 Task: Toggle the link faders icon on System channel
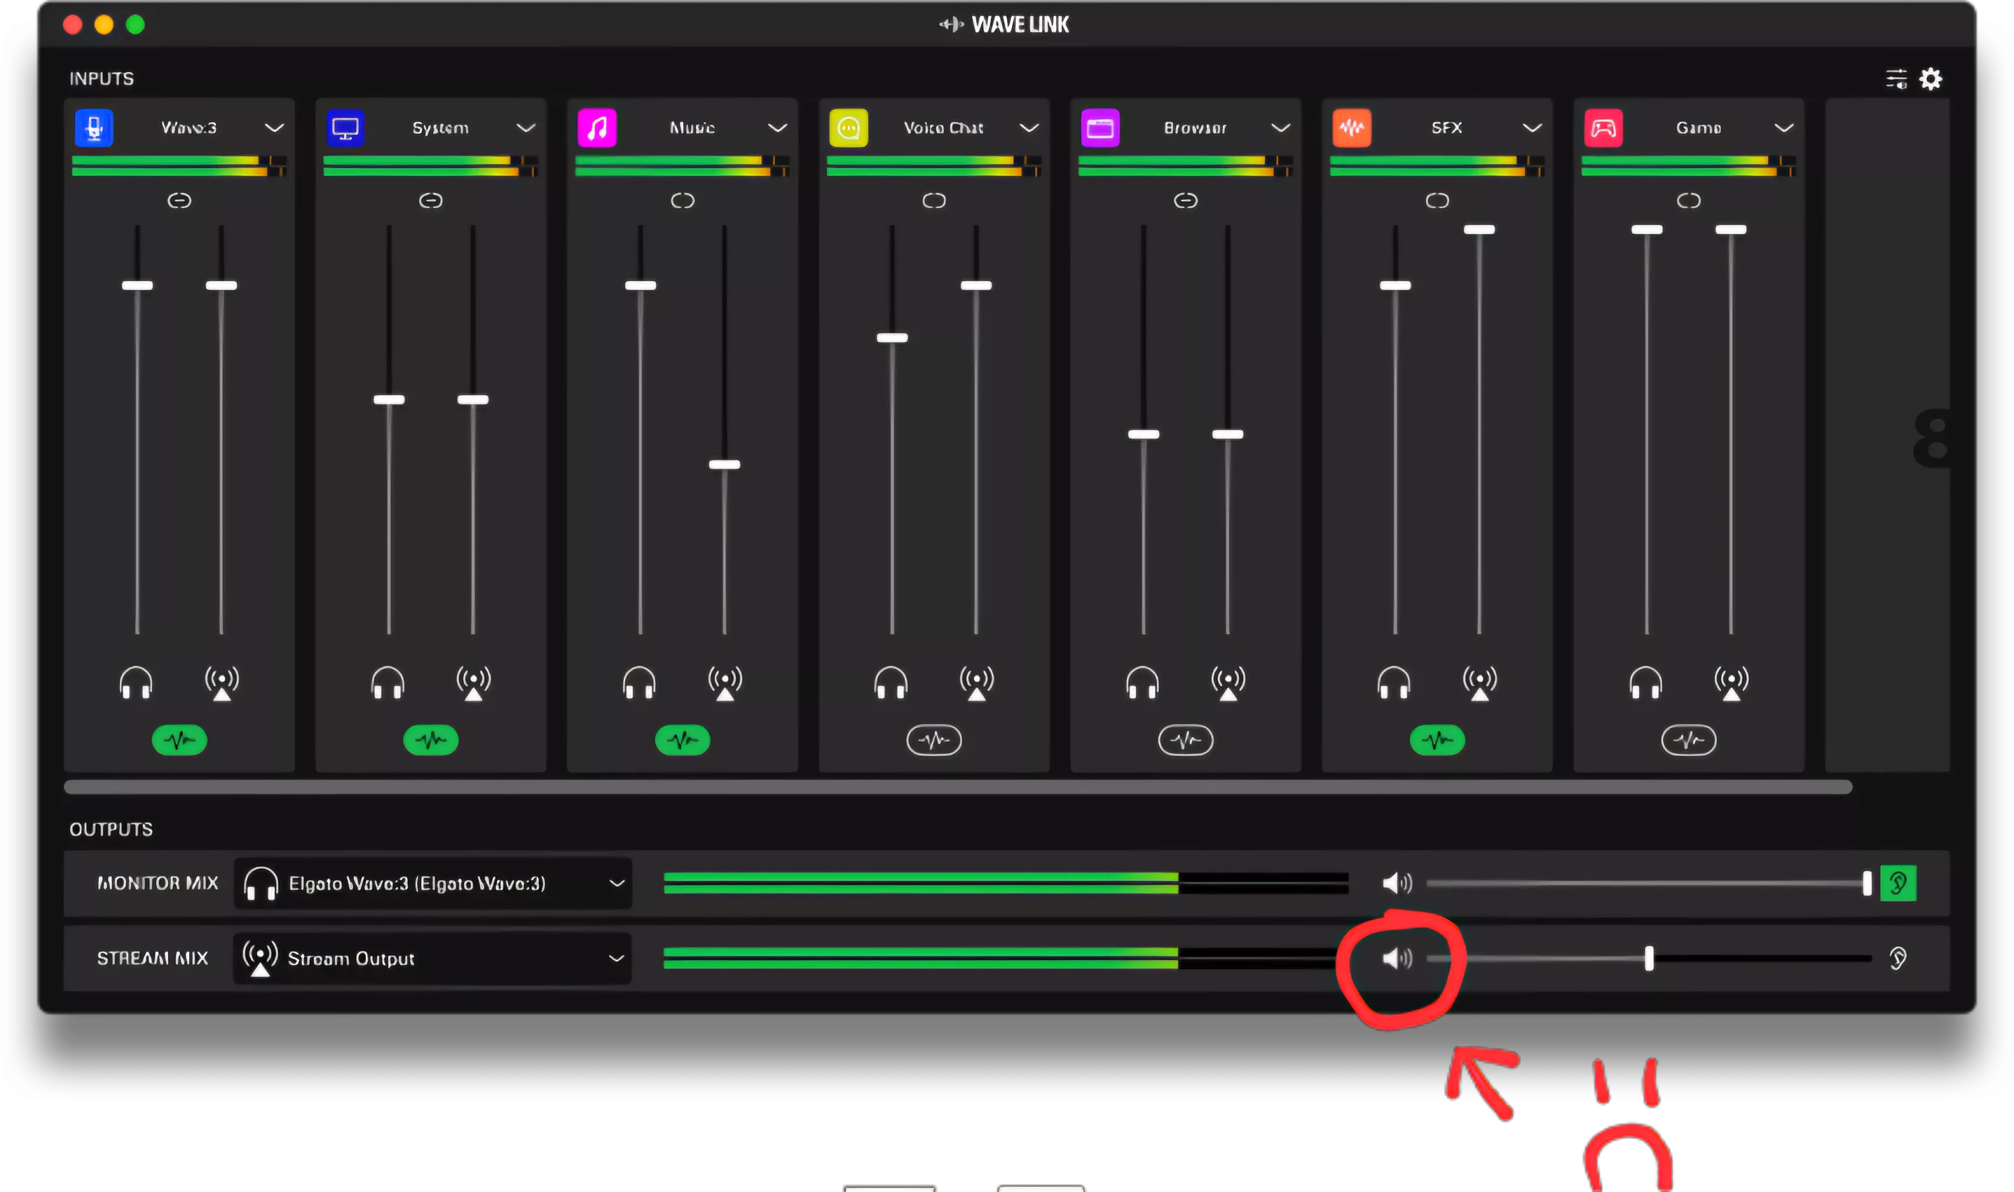click(x=430, y=200)
